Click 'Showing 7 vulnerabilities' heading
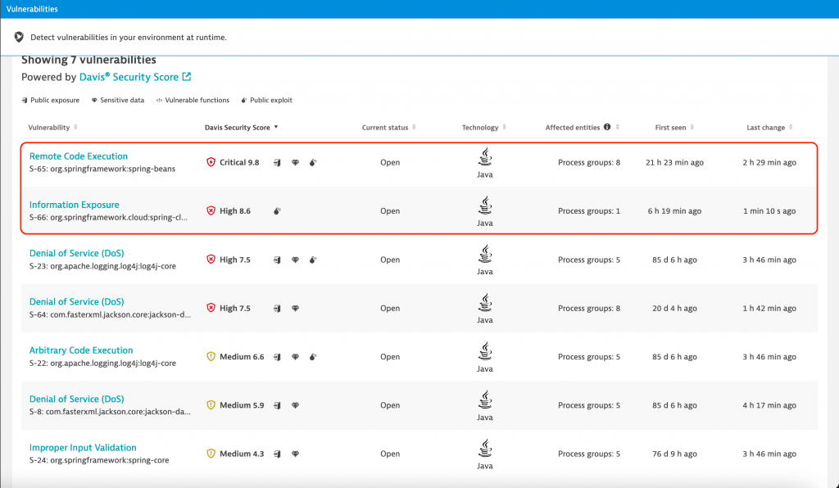The height and width of the screenshot is (488, 839). [88, 60]
